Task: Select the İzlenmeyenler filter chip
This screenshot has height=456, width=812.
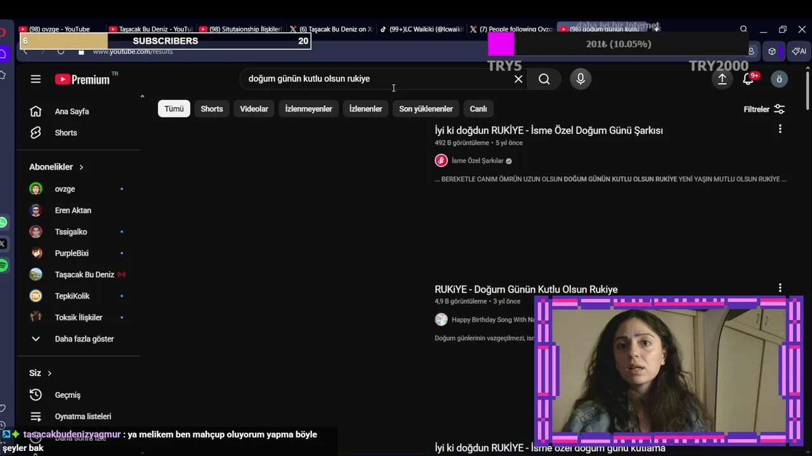Action: click(x=308, y=109)
